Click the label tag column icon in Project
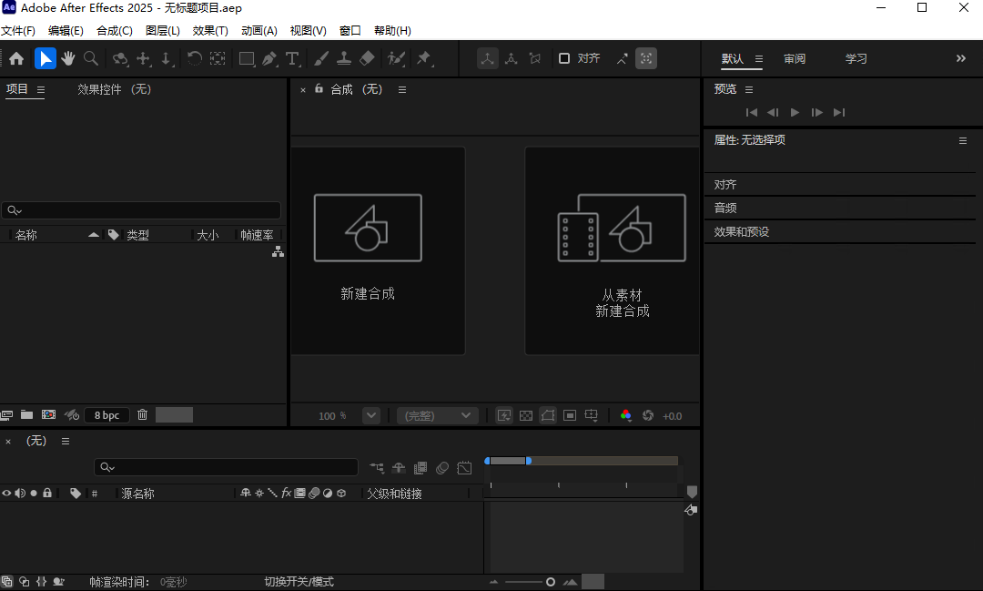 [x=113, y=235]
